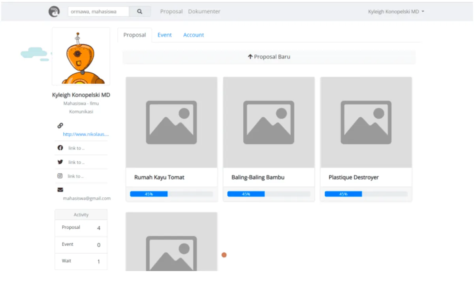
Task: Open the nikolaus website link
Action: (86, 134)
